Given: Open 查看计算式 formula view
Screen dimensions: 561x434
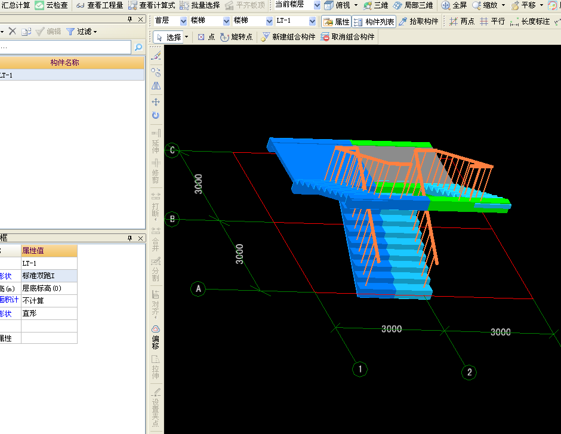Looking at the screenshot, I should point(152,5).
